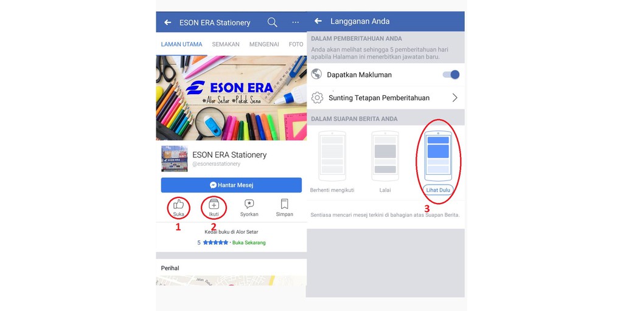Screen dimensions: 623x311
Task: Open the three-dot more options menu
Action: (296, 22)
